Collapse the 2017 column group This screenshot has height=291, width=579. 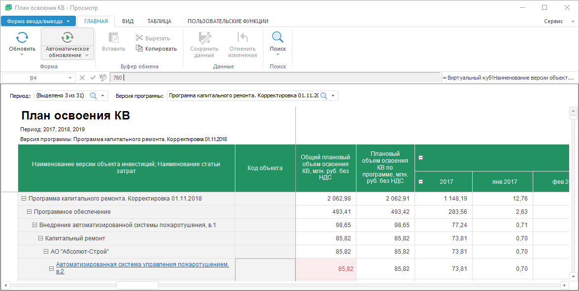pos(420,182)
